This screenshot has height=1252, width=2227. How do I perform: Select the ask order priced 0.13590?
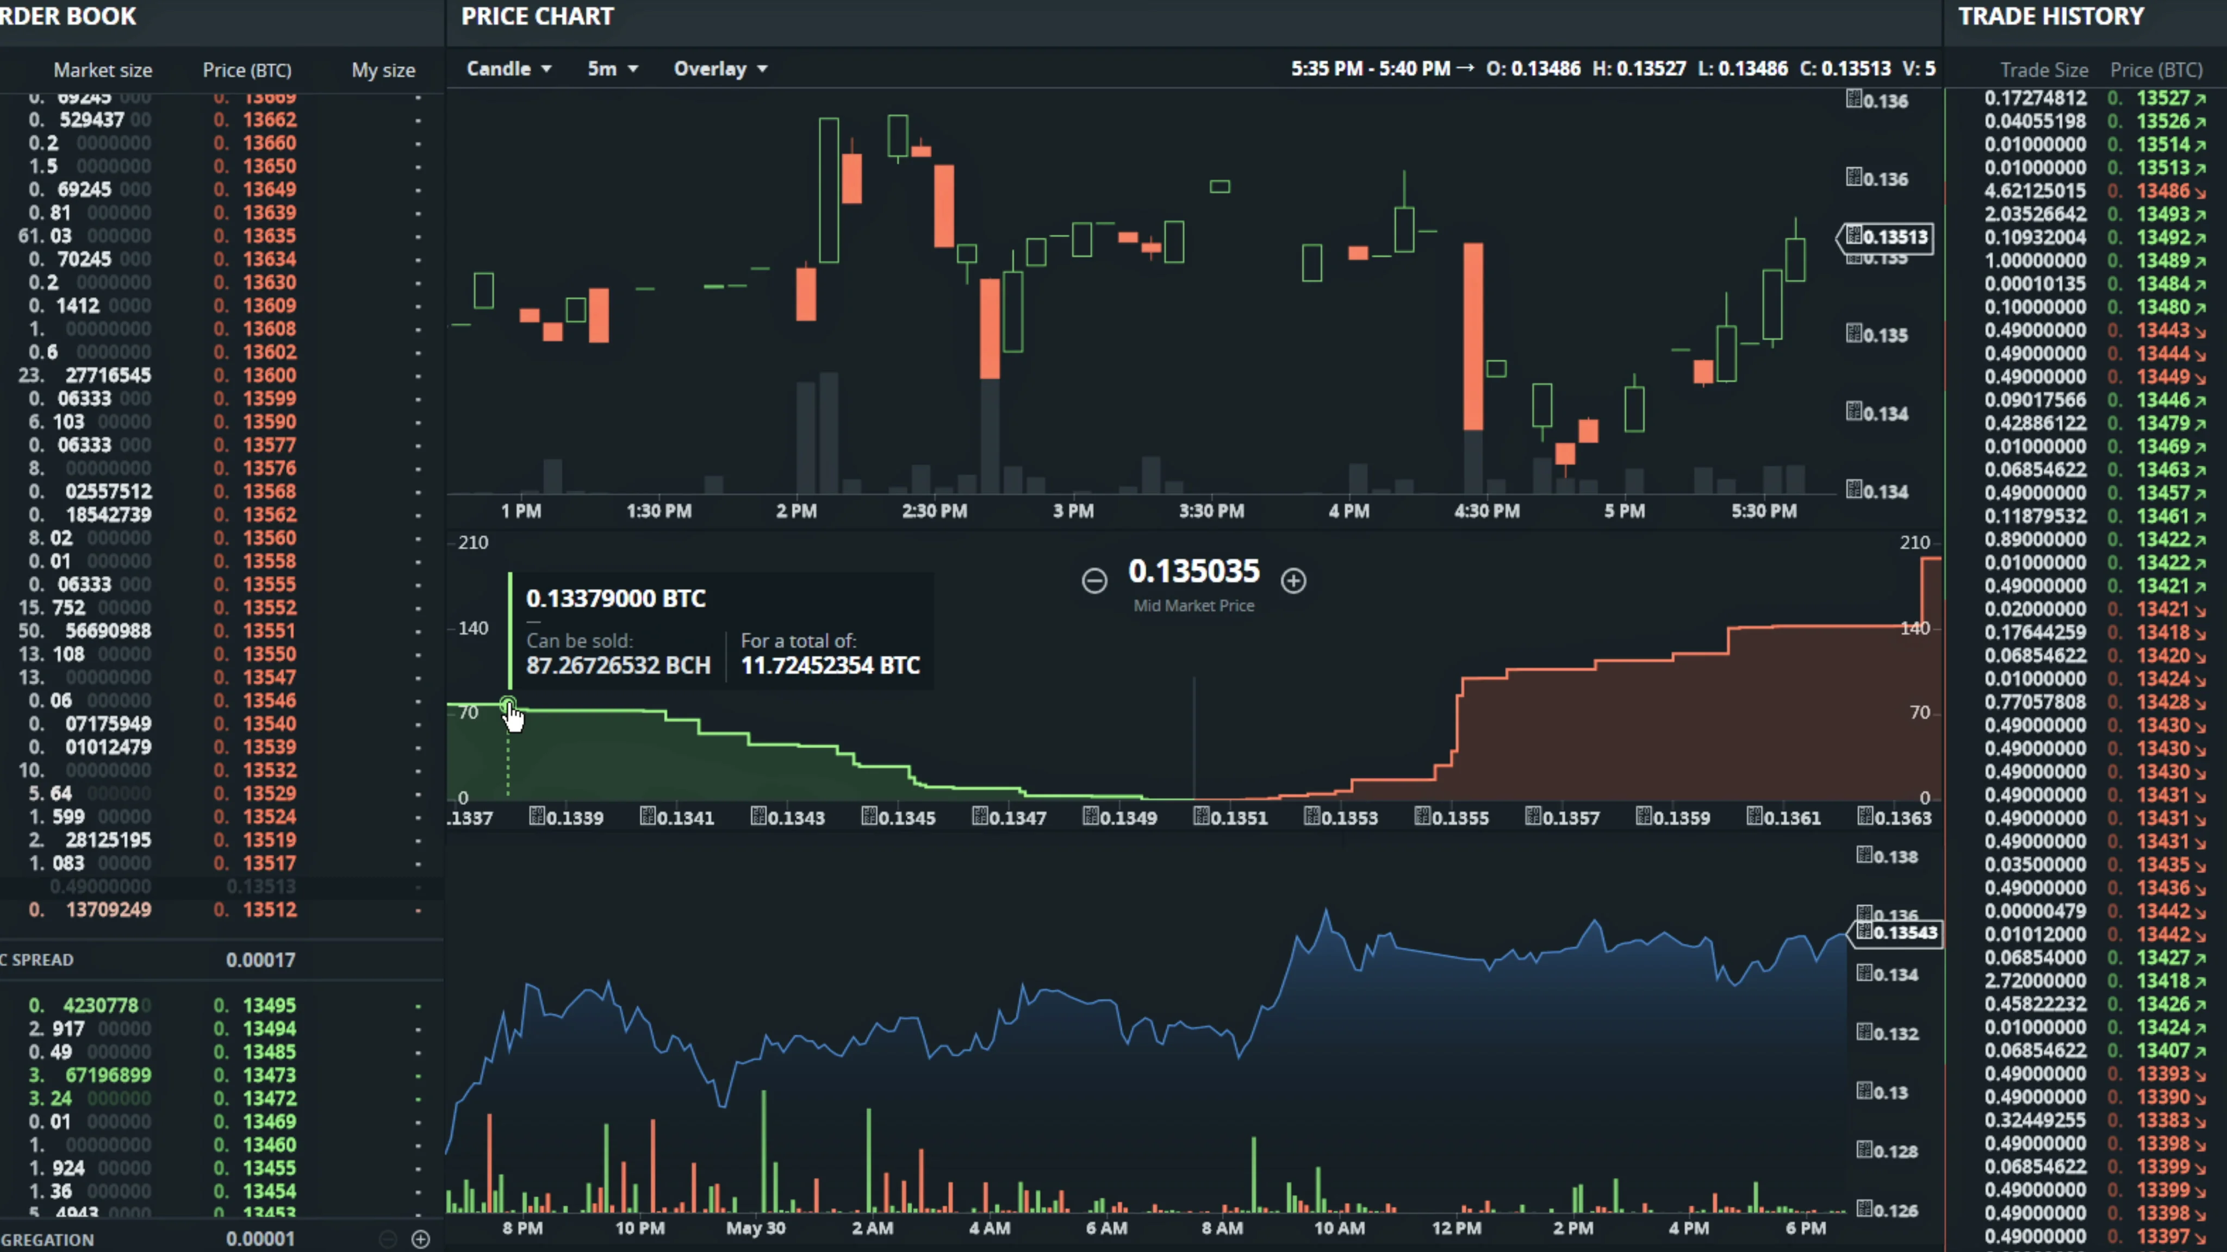coord(222,422)
